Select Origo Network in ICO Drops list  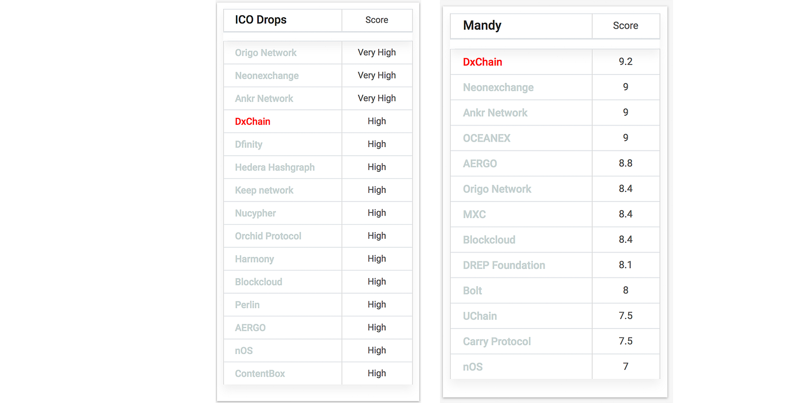coord(265,53)
